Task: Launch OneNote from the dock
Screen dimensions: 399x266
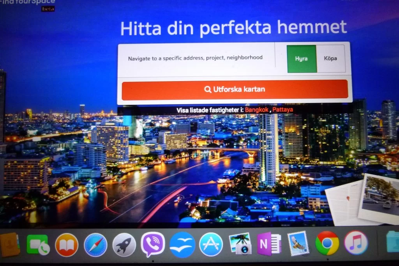Action: 269,244
